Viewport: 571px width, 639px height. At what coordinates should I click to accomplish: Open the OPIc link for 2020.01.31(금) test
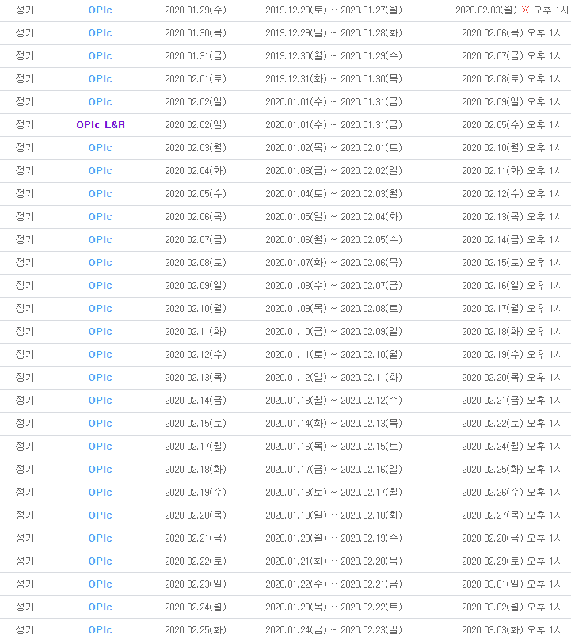click(101, 56)
